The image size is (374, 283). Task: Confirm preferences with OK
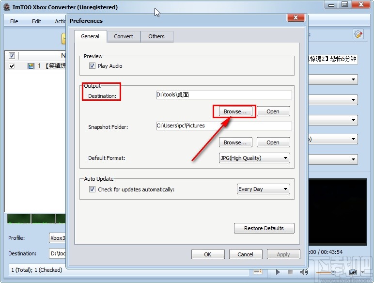[208, 254]
